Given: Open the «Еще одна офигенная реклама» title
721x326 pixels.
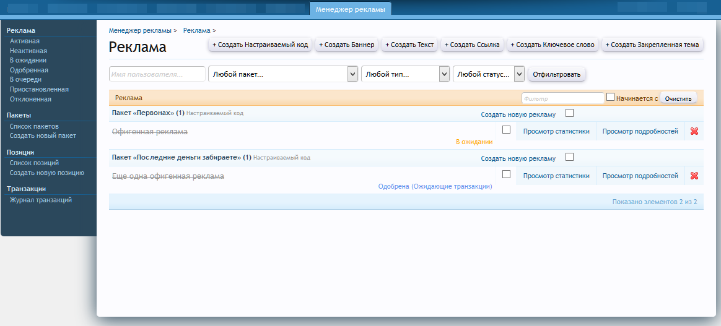Looking at the screenshot, I should (168, 176).
